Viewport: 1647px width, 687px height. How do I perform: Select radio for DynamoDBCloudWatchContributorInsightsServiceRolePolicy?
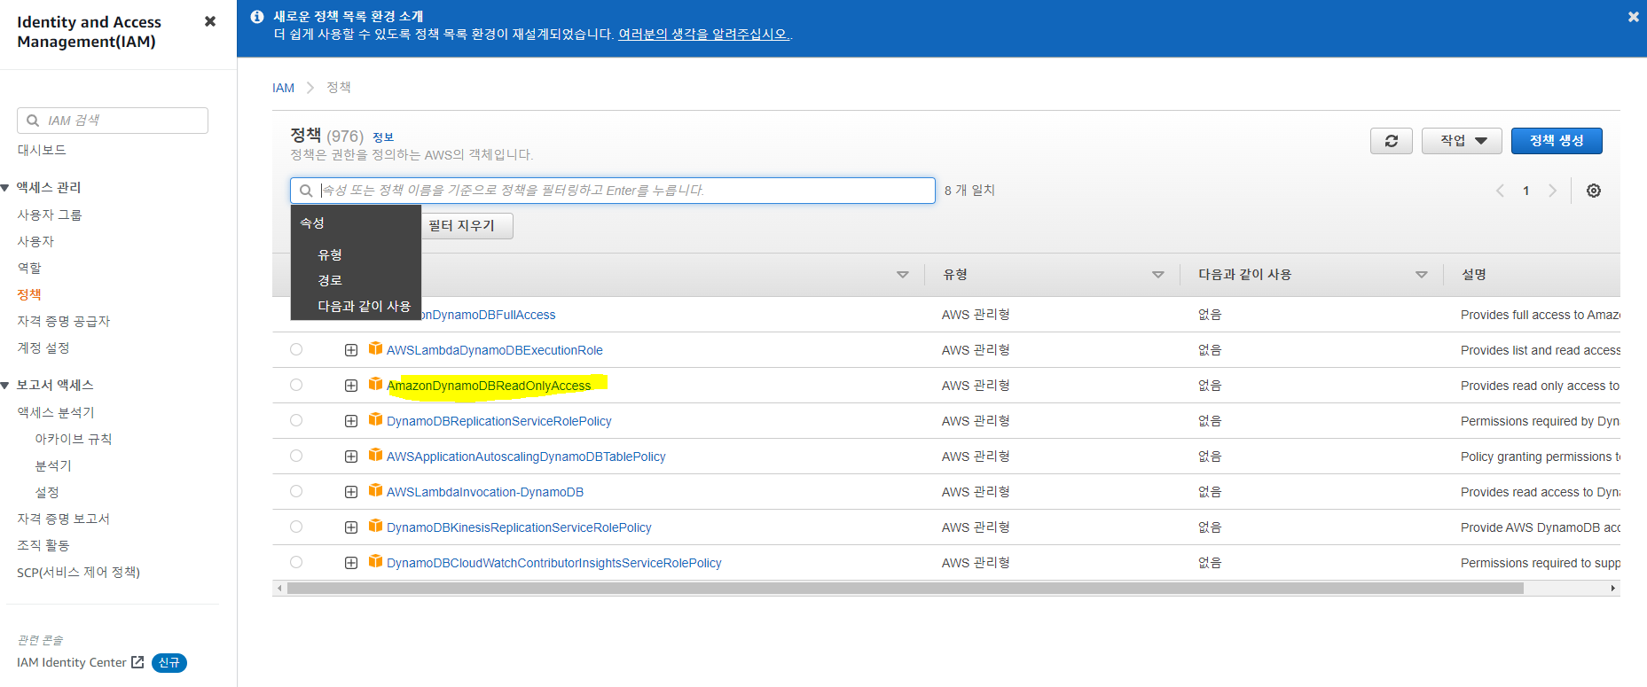point(296,562)
